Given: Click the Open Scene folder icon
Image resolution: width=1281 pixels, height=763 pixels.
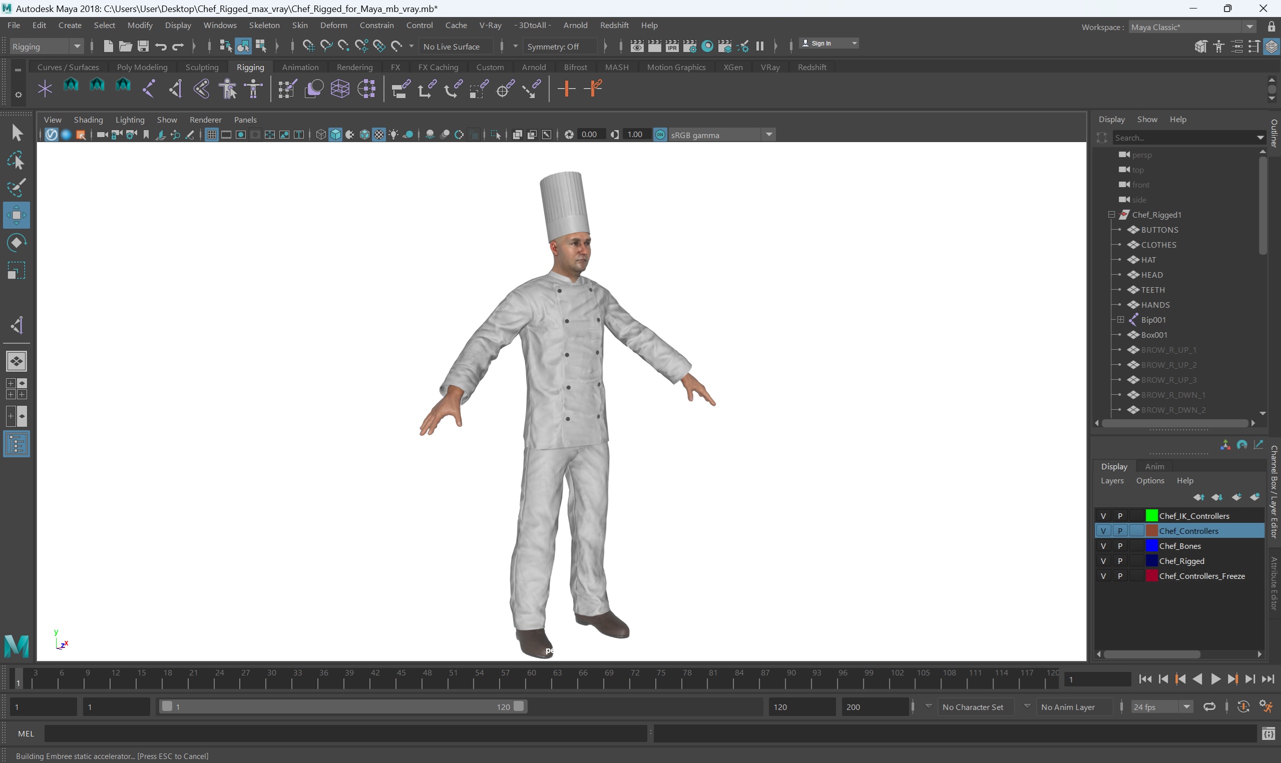Looking at the screenshot, I should [126, 46].
